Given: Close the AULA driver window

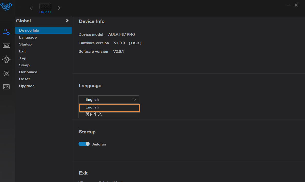Looking at the screenshot, I should [x=296, y=5].
